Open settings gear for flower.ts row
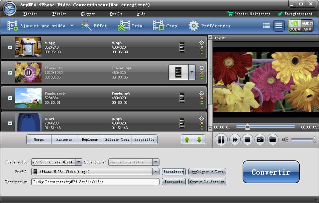 [x=202, y=68]
